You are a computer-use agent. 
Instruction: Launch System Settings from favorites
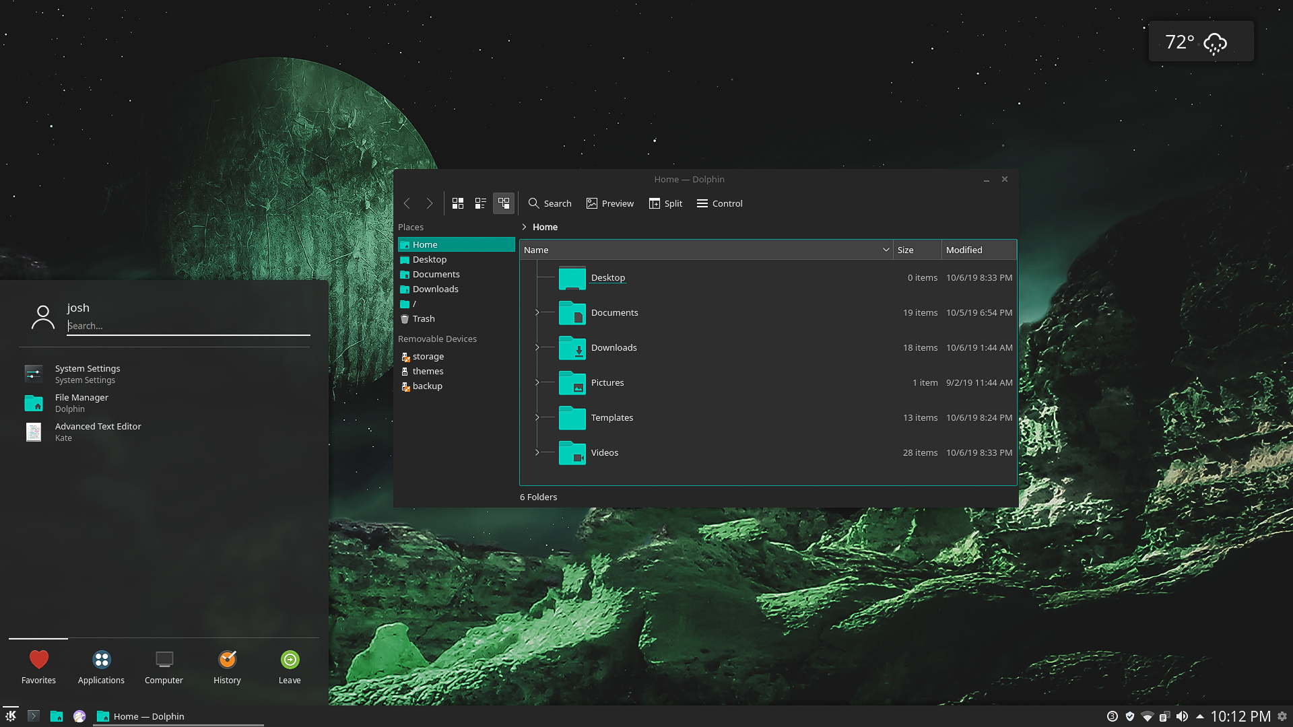click(x=164, y=374)
